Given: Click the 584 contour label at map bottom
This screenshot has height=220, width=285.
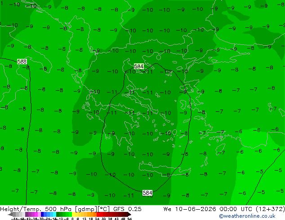Looking at the screenshot, I should tap(147, 193).
